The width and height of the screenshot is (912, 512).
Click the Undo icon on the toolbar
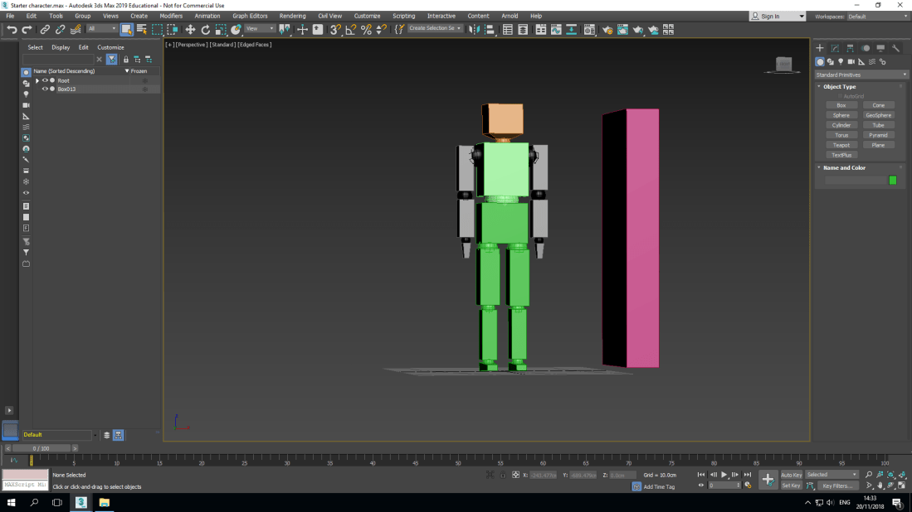pyautogui.click(x=12, y=29)
